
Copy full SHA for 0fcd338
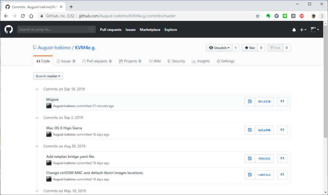point(250,101)
